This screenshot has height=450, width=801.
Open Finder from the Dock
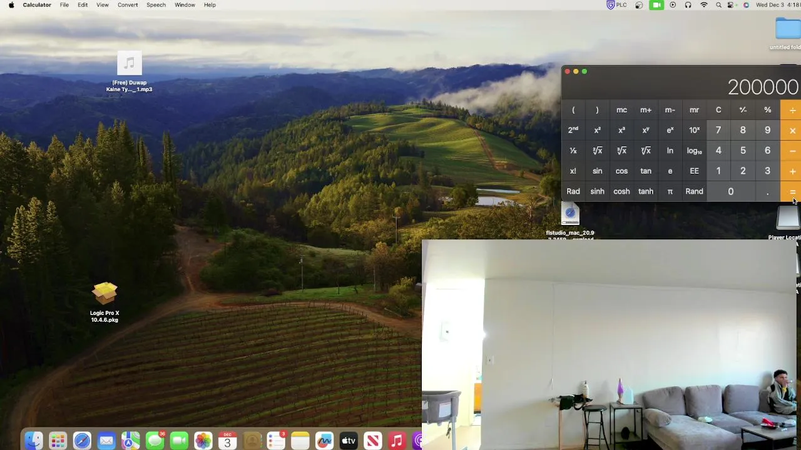point(33,441)
